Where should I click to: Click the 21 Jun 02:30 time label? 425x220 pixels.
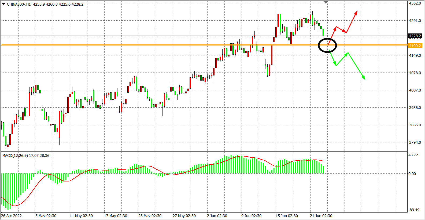point(321,216)
